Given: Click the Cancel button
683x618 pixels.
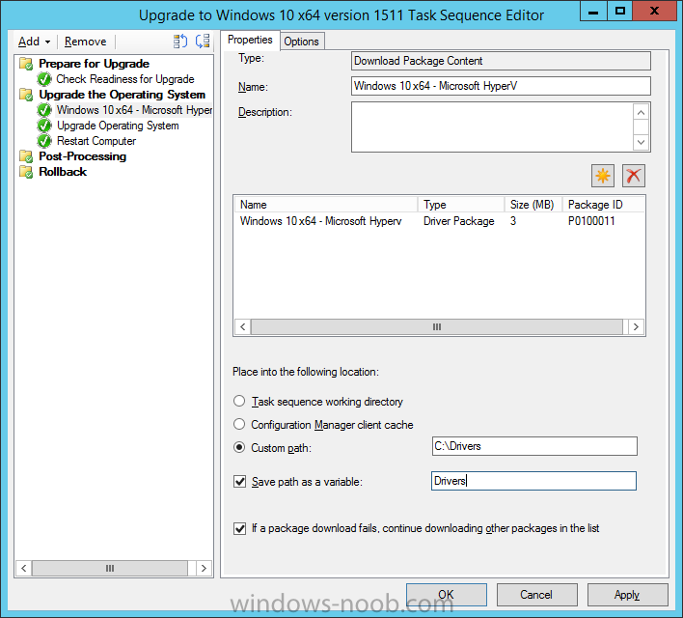Looking at the screenshot, I should 536,595.
